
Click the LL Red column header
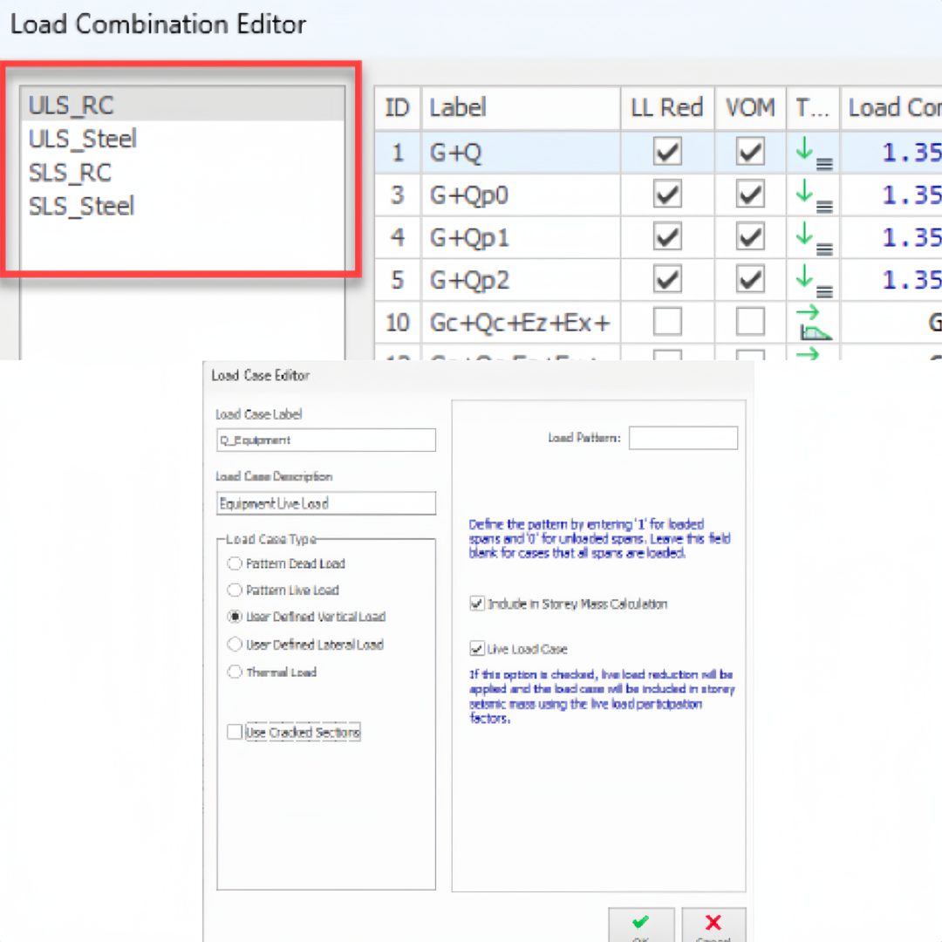click(x=667, y=108)
